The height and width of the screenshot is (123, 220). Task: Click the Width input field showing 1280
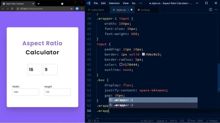25,92
